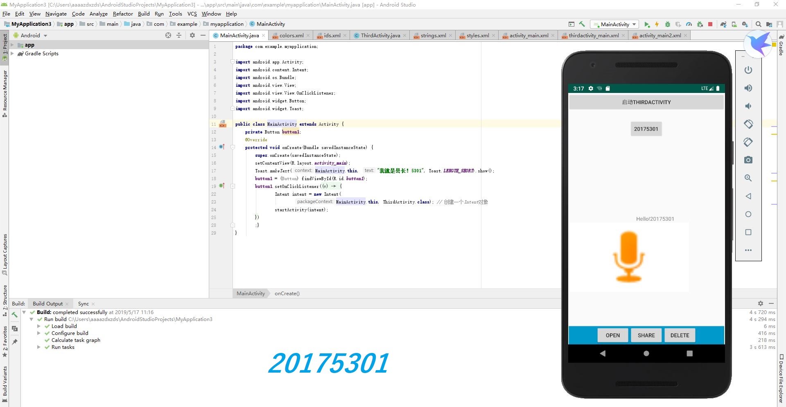Expand the app module tree node
The image size is (786, 407).
tap(12, 45)
